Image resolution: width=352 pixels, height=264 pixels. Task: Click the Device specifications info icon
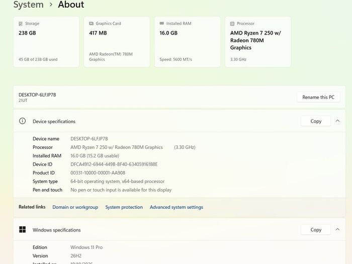[x=22, y=121]
